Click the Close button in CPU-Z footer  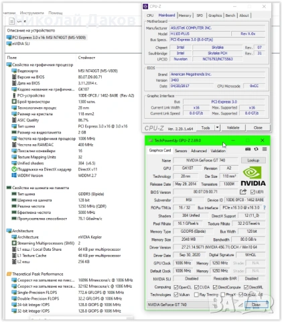click(x=258, y=127)
